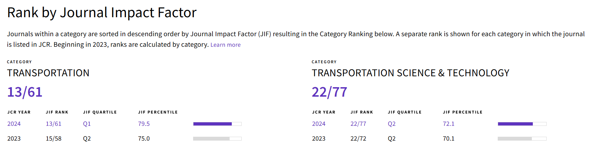Viewport: 592px width, 155px height.
Task: Click the 13/61 link in the 2024 row
Action: pos(53,124)
